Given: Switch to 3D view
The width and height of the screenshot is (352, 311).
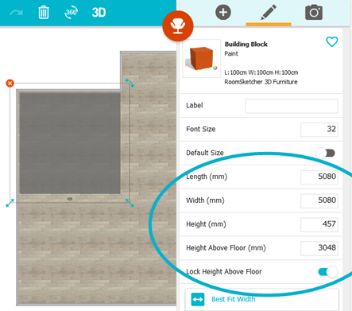Looking at the screenshot, I should pyautogui.click(x=99, y=13).
